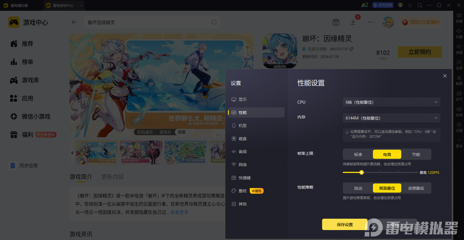This screenshot has height=240, width=464.
Task: Copy the player group number 882929733
Action: click(x=351, y=49)
